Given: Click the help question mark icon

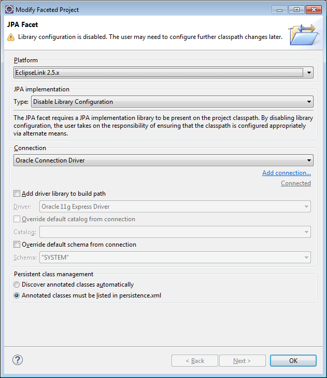Looking at the screenshot, I should (x=18, y=360).
